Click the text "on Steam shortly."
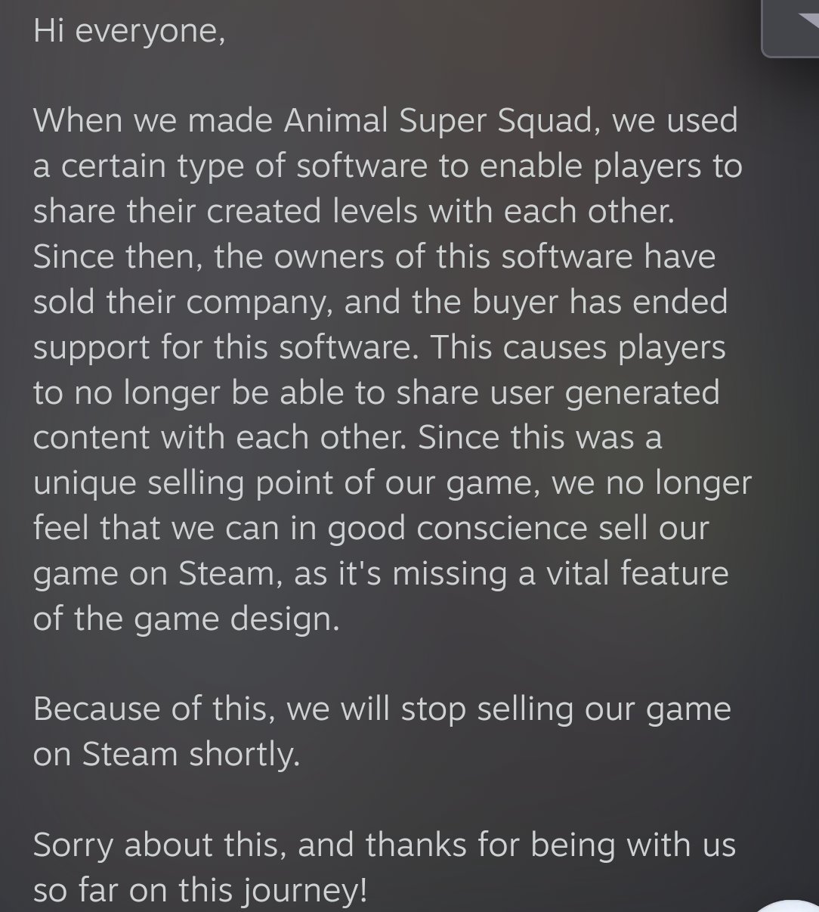This screenshot has height=912, width=819. click(x=166, y=755)
